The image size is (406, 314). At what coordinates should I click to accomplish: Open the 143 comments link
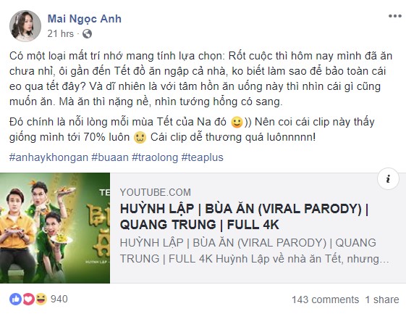(x=325, y=299)
